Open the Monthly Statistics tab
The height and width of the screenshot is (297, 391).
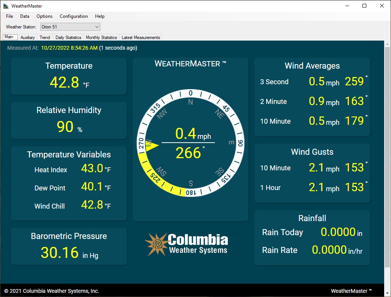click(101, 37)
